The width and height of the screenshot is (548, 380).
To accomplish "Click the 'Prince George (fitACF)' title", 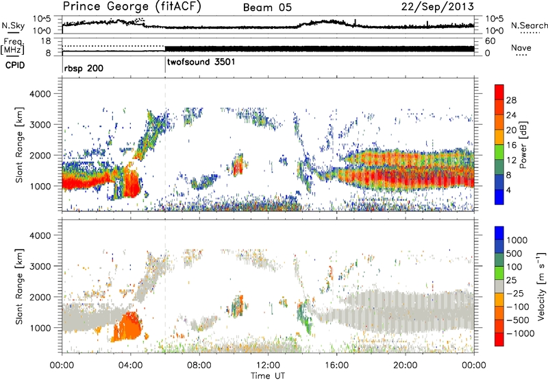I will coord(132,6).
